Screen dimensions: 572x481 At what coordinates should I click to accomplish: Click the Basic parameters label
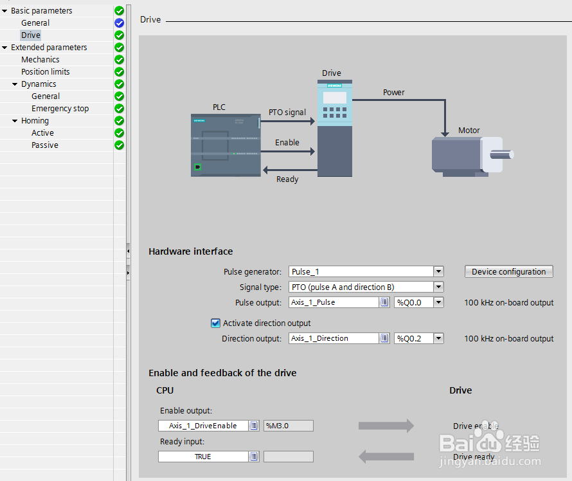click(x=42, y=11)
